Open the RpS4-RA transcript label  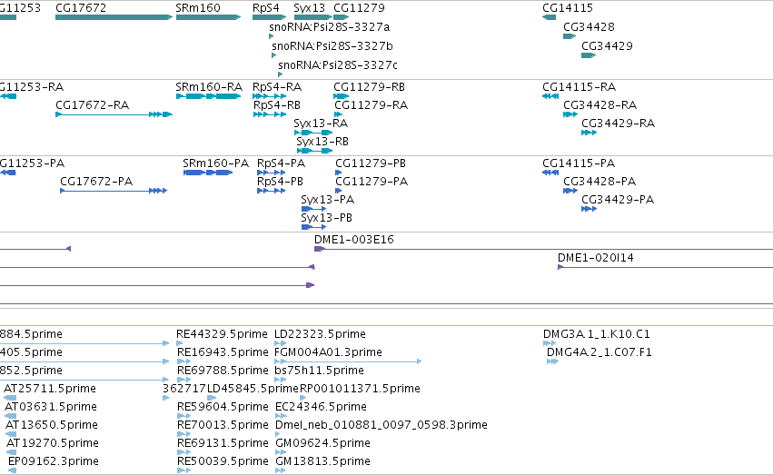click(277, 86)
